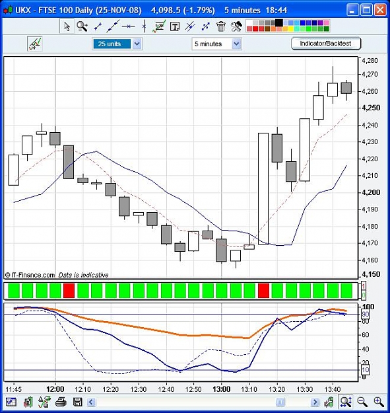The height and width of the screenshot is (413, 390).
Task: Open the 25 units dropdown arrow
Action: [137, 44]
